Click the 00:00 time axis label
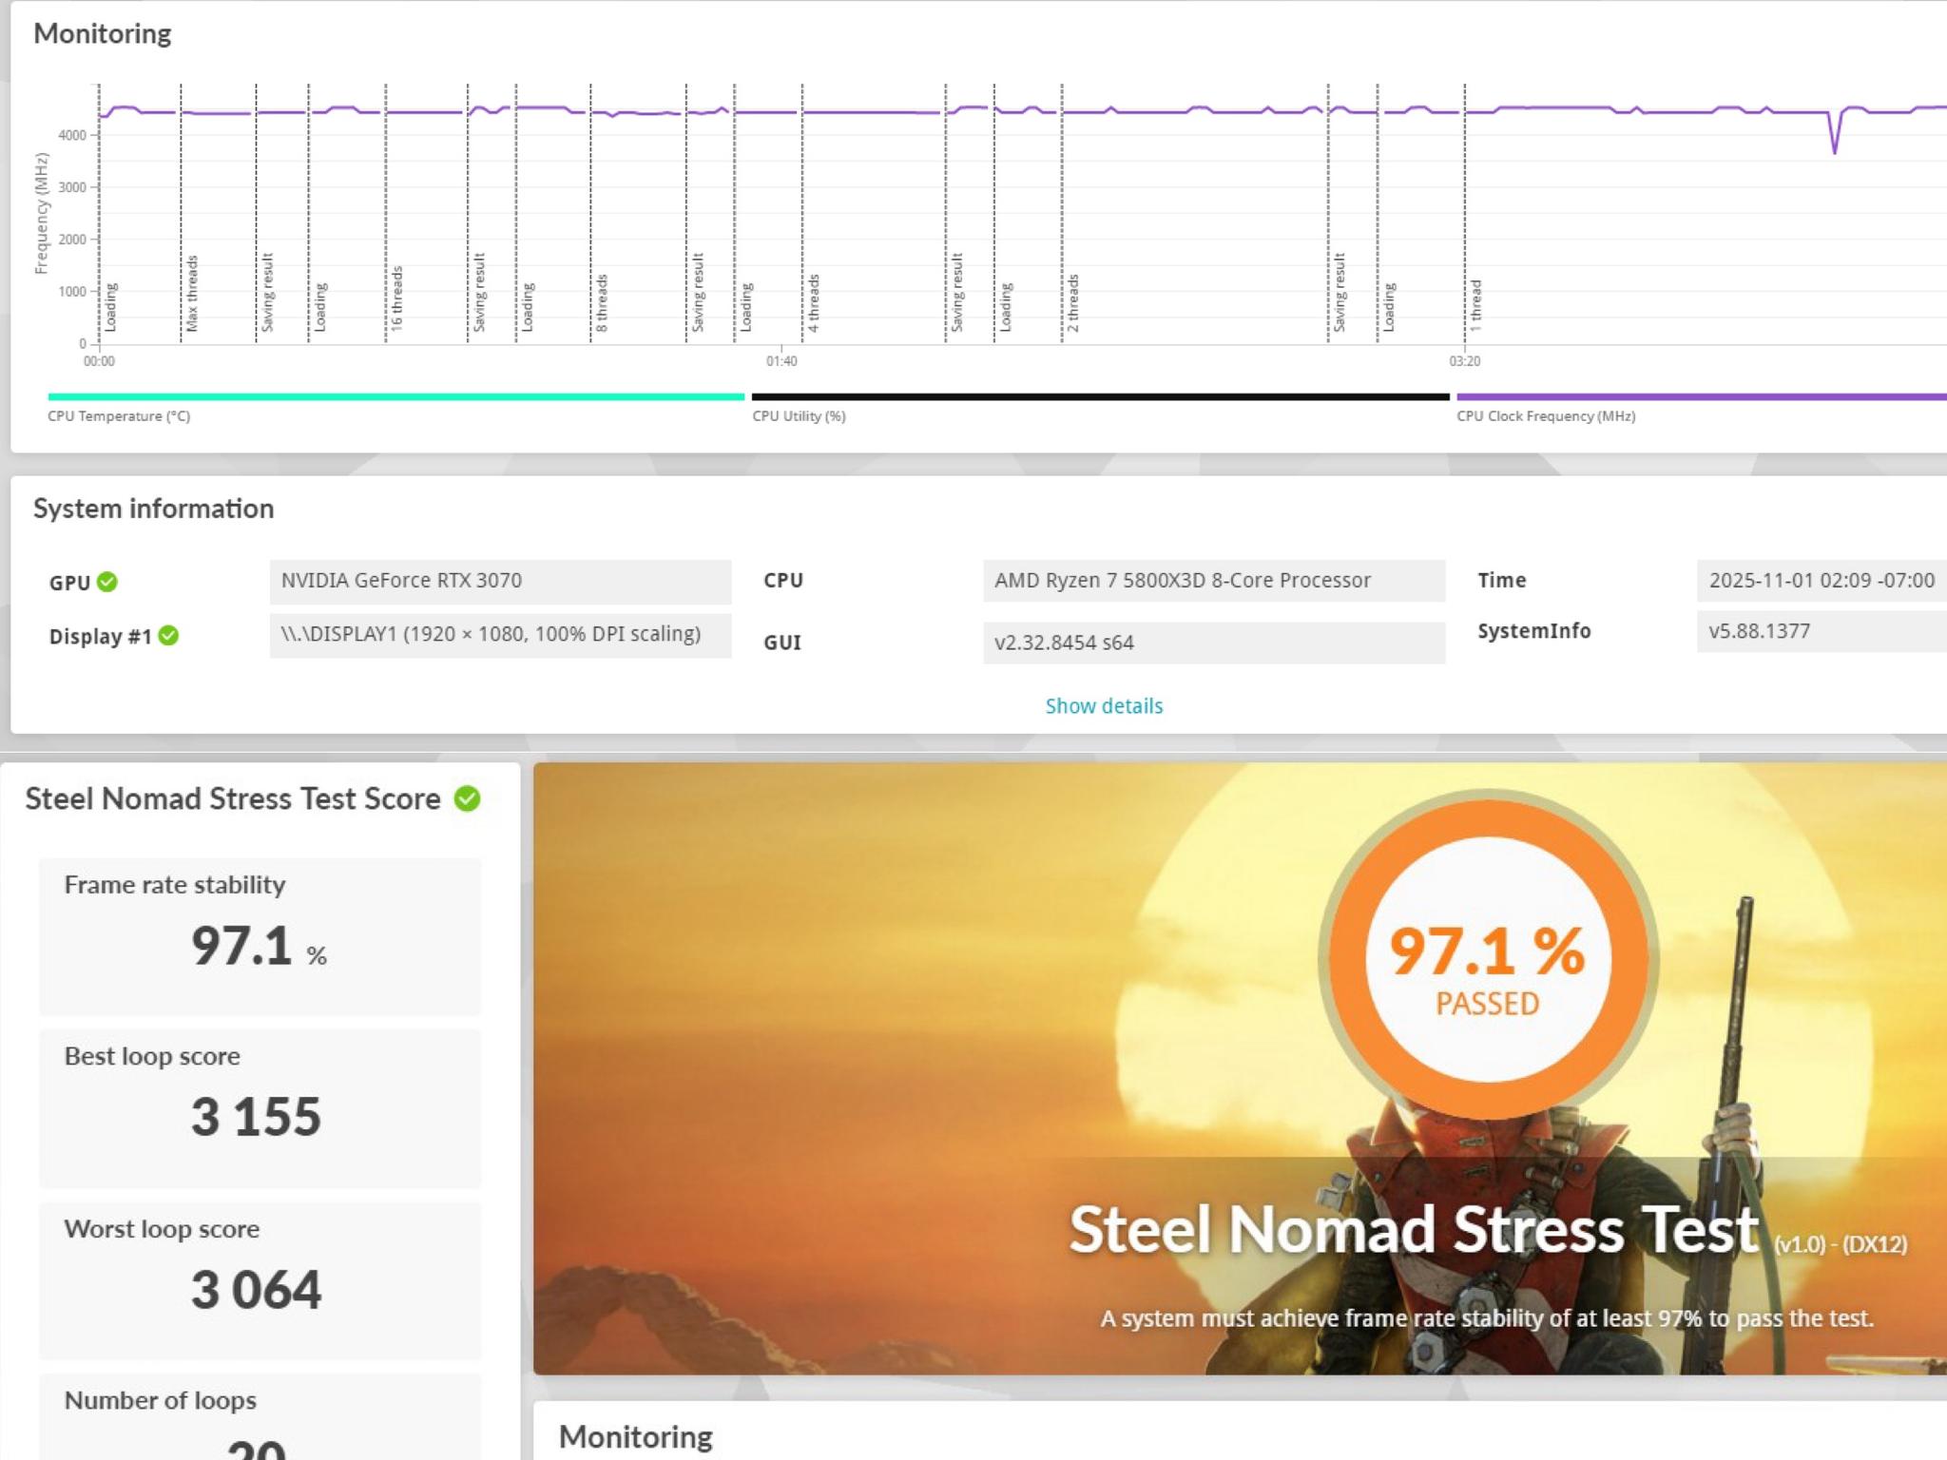The width and height of the screenshot is (1947, 1460). 99,361
